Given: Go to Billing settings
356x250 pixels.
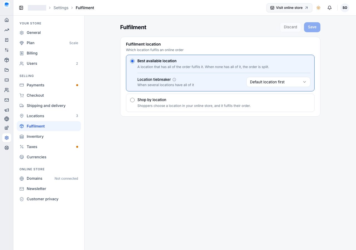Looking at the screenshot, I should click(x=49, y=53).
